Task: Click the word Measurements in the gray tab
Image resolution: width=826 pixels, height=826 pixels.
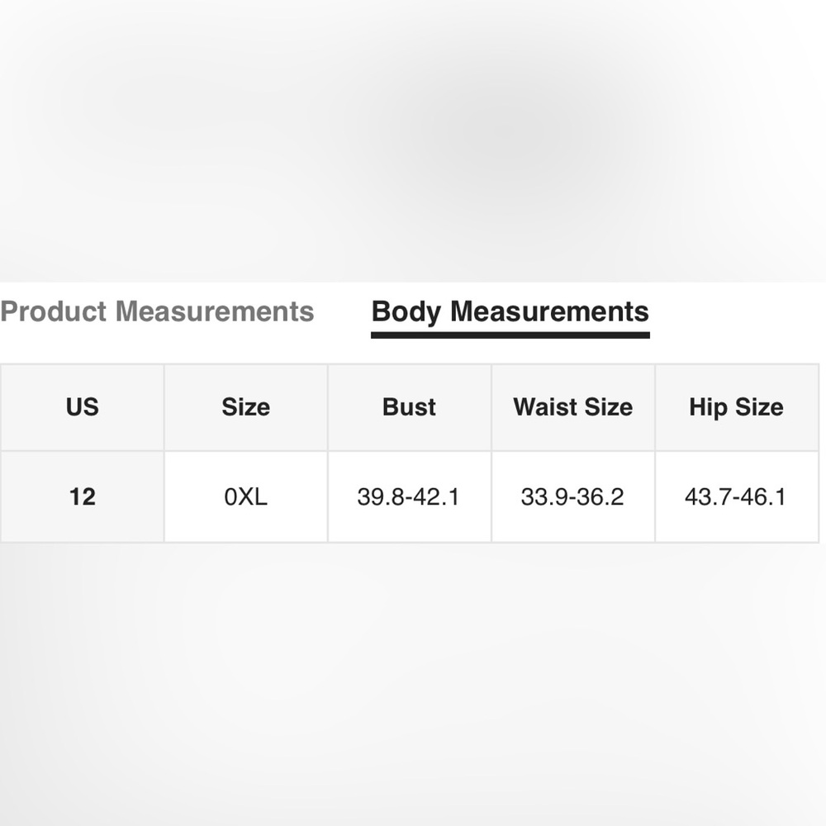Action: [215, 311]
